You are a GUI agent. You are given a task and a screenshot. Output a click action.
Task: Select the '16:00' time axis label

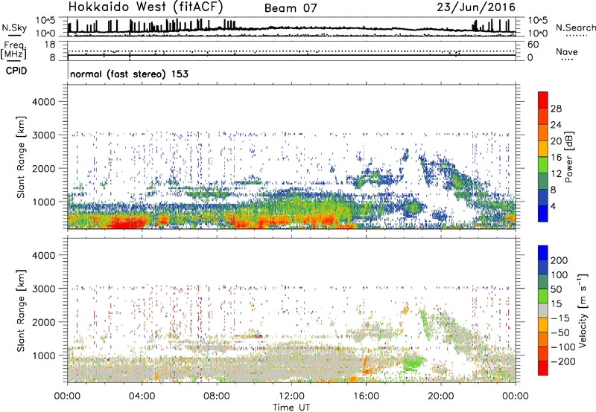click(x=366, y=396)
